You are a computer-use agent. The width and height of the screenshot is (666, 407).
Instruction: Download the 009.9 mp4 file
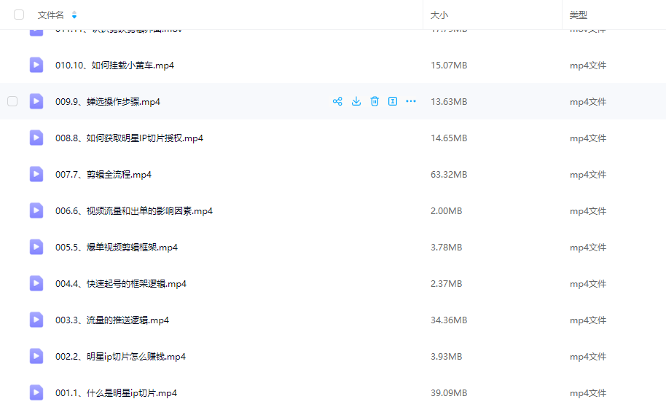tap(356, 101)
